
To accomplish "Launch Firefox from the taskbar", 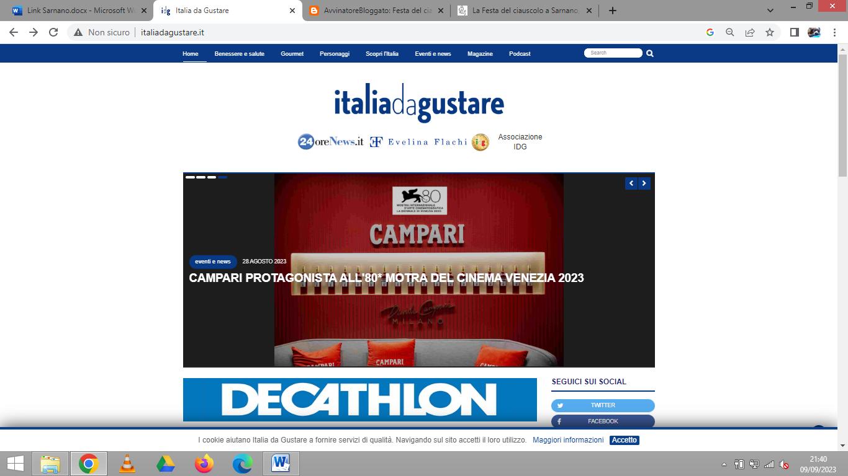I will [x=204, y=464].
